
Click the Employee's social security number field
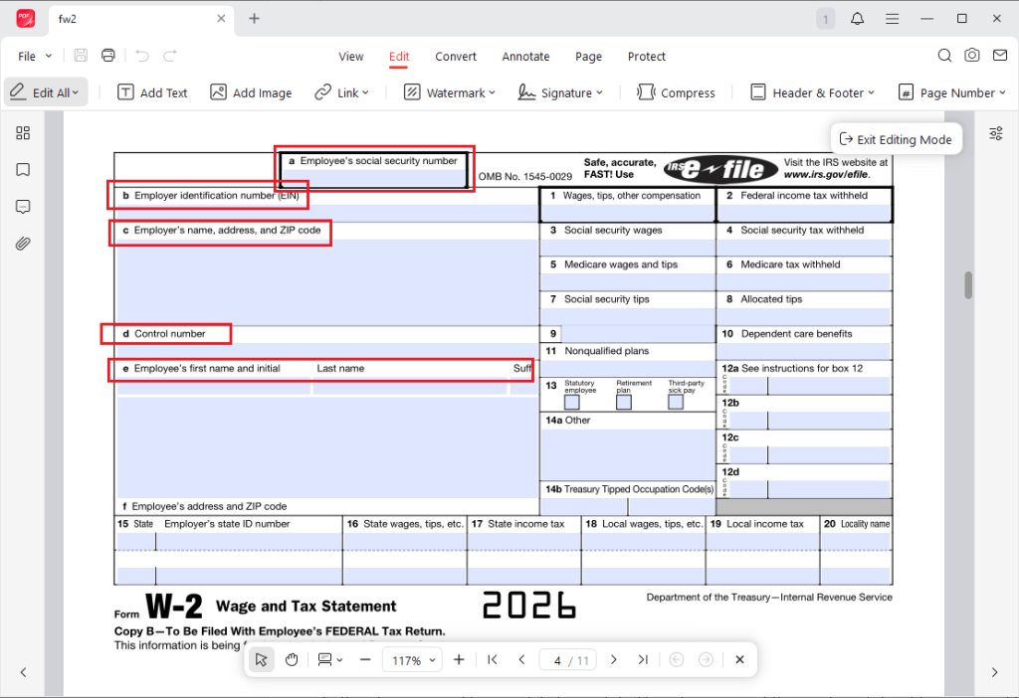(375, 178)
